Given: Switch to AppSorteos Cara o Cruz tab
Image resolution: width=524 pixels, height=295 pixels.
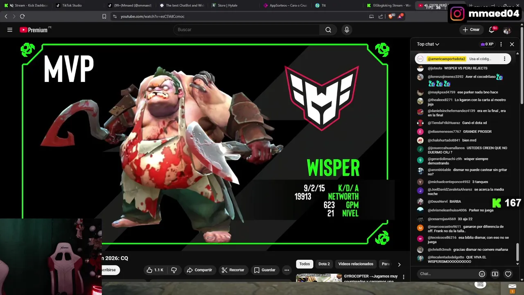Looking at the screenshot, I should pyautogui.click(x=286, y=5).
